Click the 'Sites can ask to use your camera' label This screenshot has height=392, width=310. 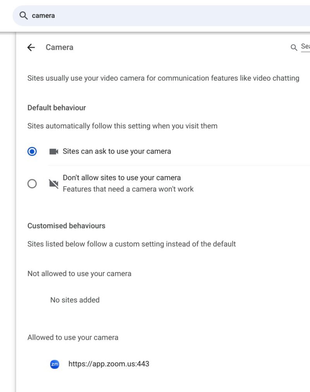click(x=117, y=151)
